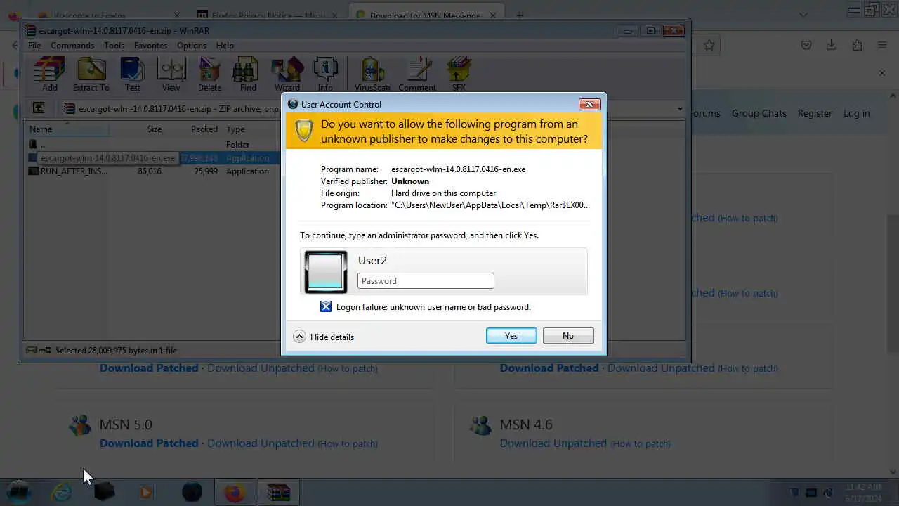Image resolution: width=899 pixels, height=506 pixels.
Task: Click the WinRAR taskbar icon
Action: 279,492
